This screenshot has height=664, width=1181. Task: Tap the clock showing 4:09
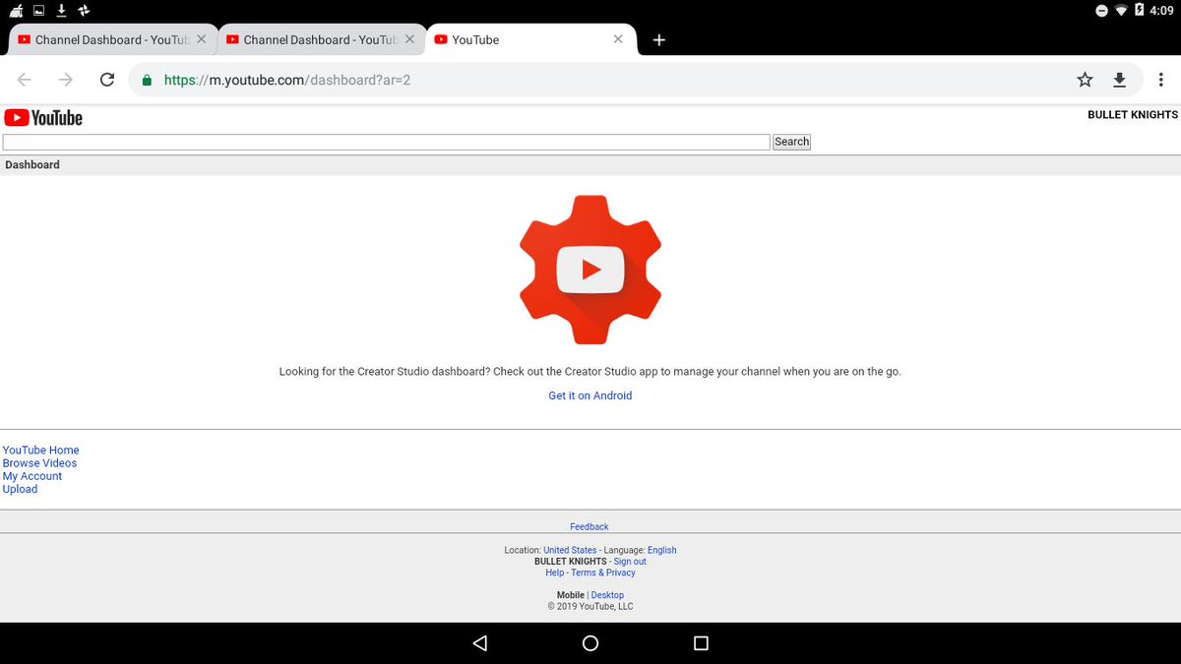[1161, 10]
